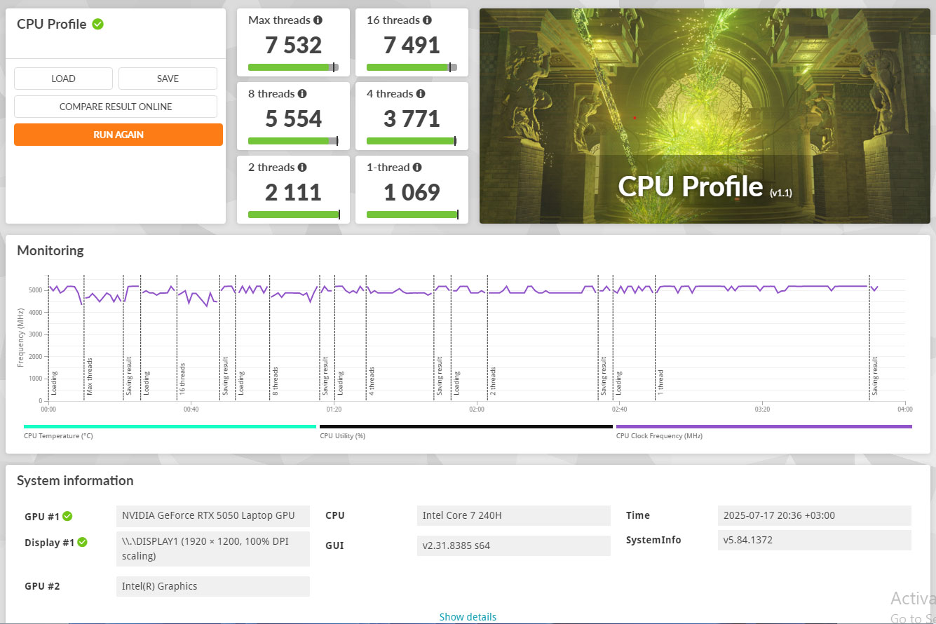Open the 1-thread info icon
The width and height of the screenshot is (936, 624).
(x=417, y=167)
